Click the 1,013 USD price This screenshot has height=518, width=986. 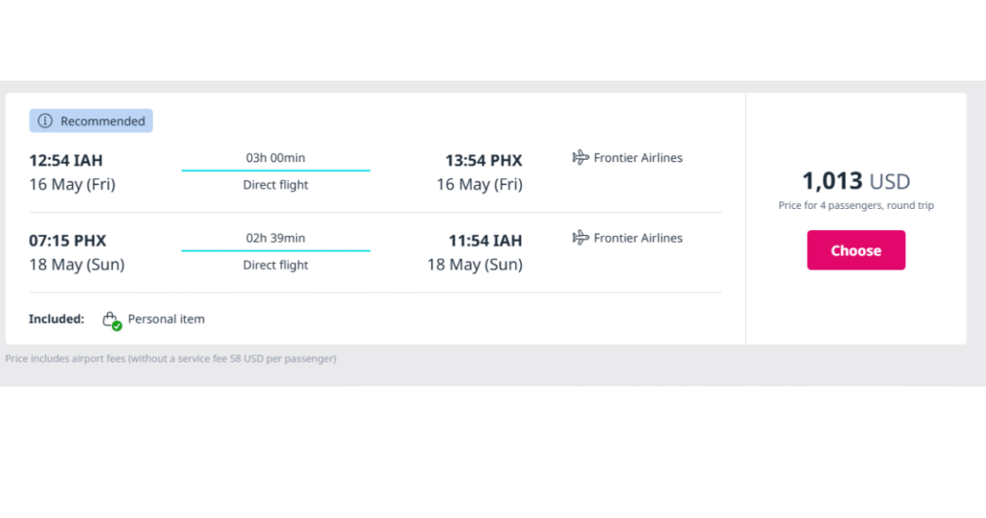(856, 181)
